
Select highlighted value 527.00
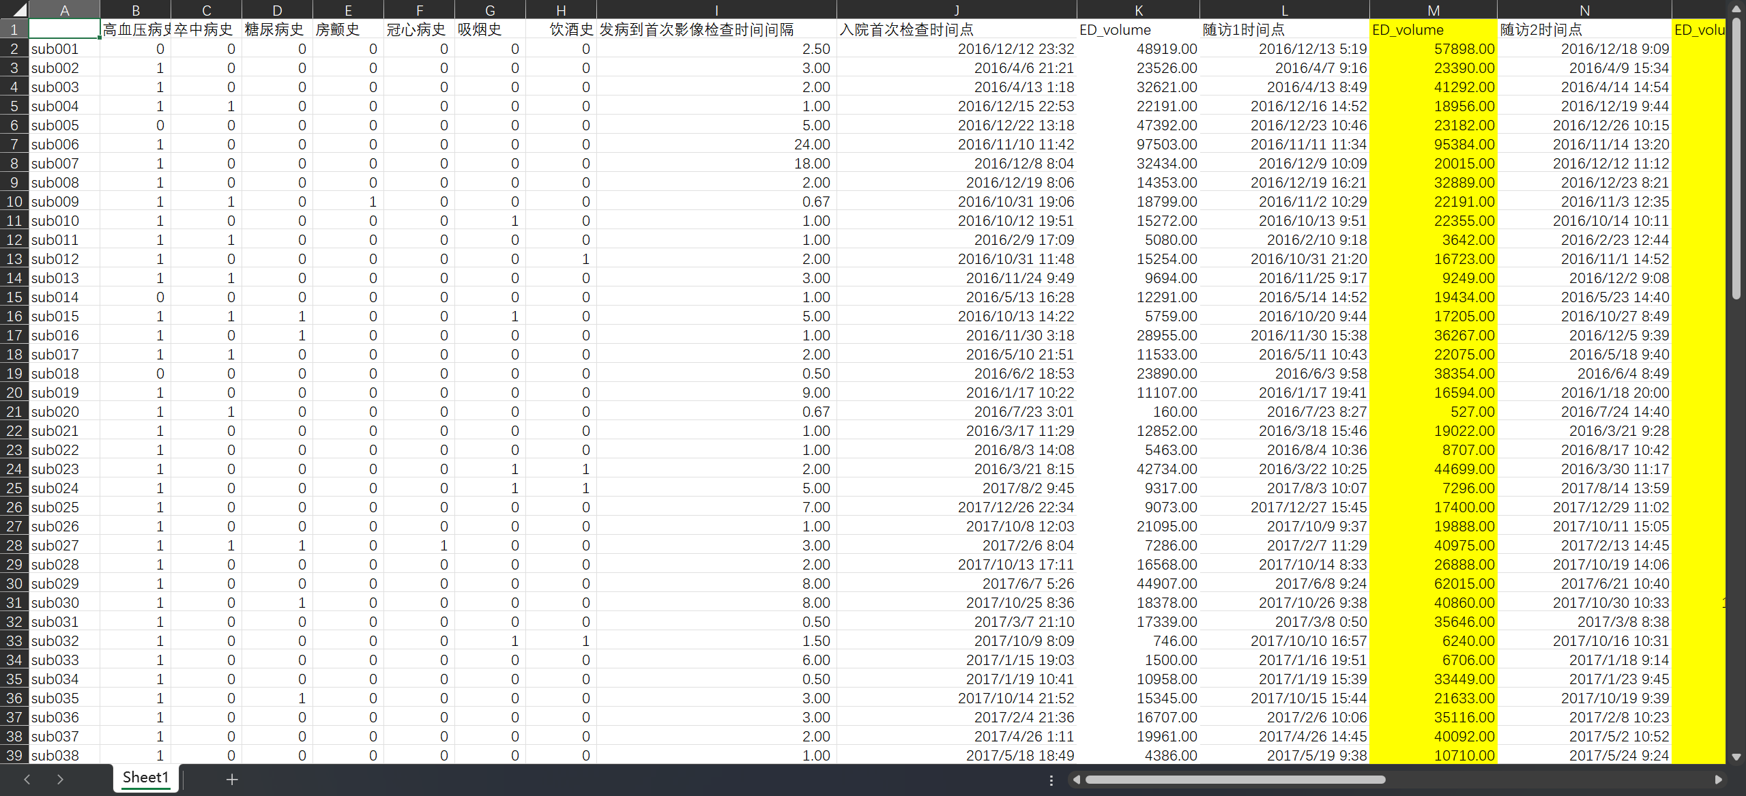[x=1434, y=411]
